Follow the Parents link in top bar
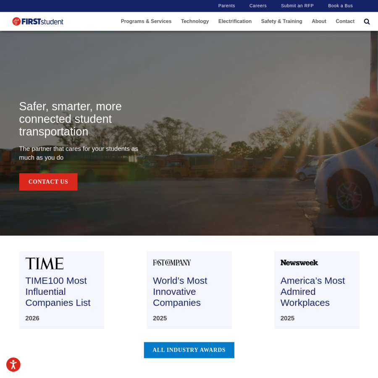The height and width of the screenshot is (378, 378). [x=227, y=6]
